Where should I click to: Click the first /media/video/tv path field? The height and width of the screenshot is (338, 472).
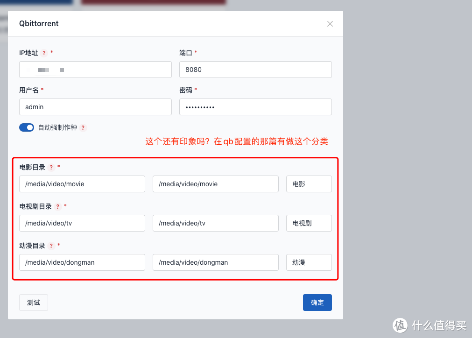tap(82, 223)
